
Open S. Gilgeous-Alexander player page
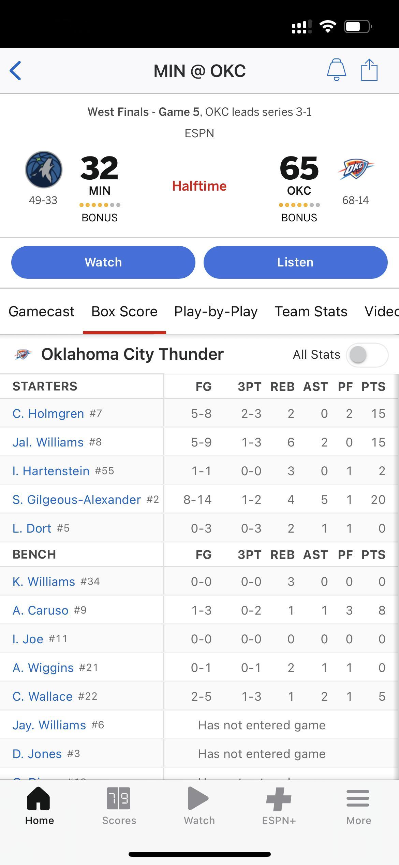click(77, 499)
